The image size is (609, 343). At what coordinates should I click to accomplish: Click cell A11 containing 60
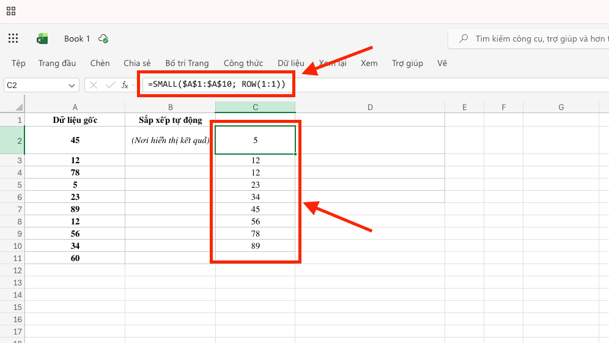(x=75, y=258)
